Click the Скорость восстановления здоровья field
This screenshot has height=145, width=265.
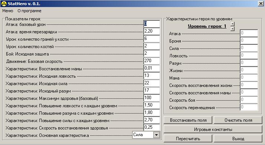click(x=151, y=128)
